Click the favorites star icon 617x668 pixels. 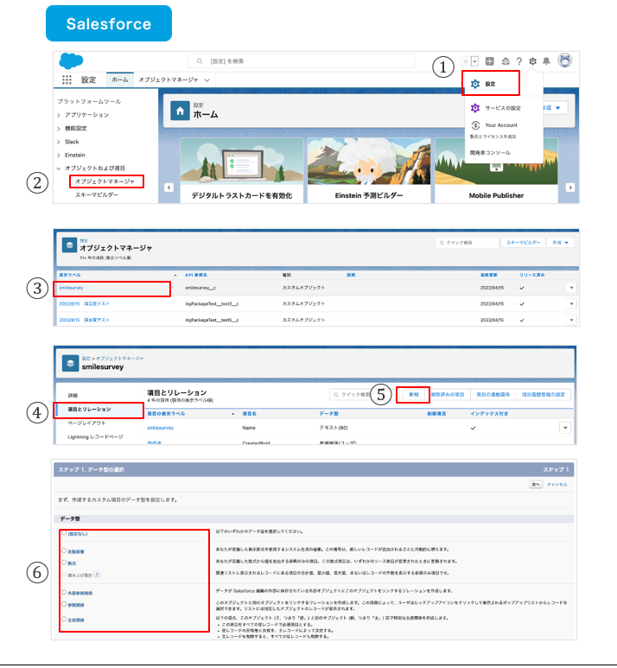coord(466,61)
